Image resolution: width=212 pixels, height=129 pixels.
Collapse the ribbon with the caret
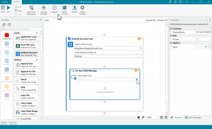click(x=187, y=2)
